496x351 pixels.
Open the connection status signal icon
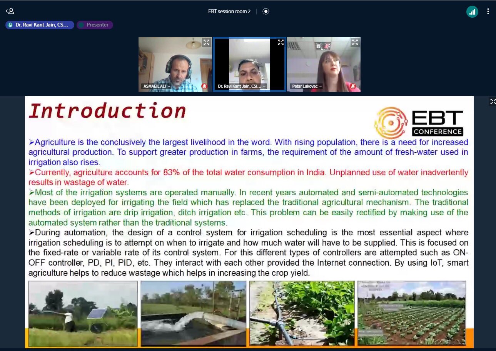472,12
